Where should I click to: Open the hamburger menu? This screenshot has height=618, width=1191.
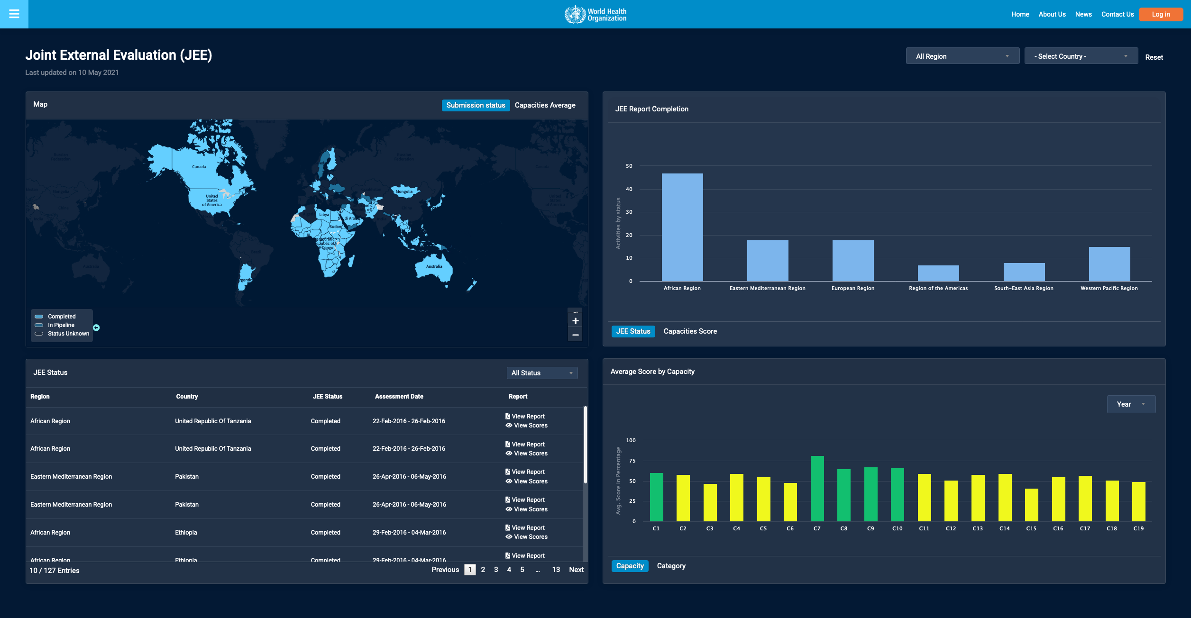14,14
